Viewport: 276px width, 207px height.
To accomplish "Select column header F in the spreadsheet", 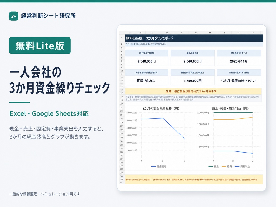I will point(181,33).
